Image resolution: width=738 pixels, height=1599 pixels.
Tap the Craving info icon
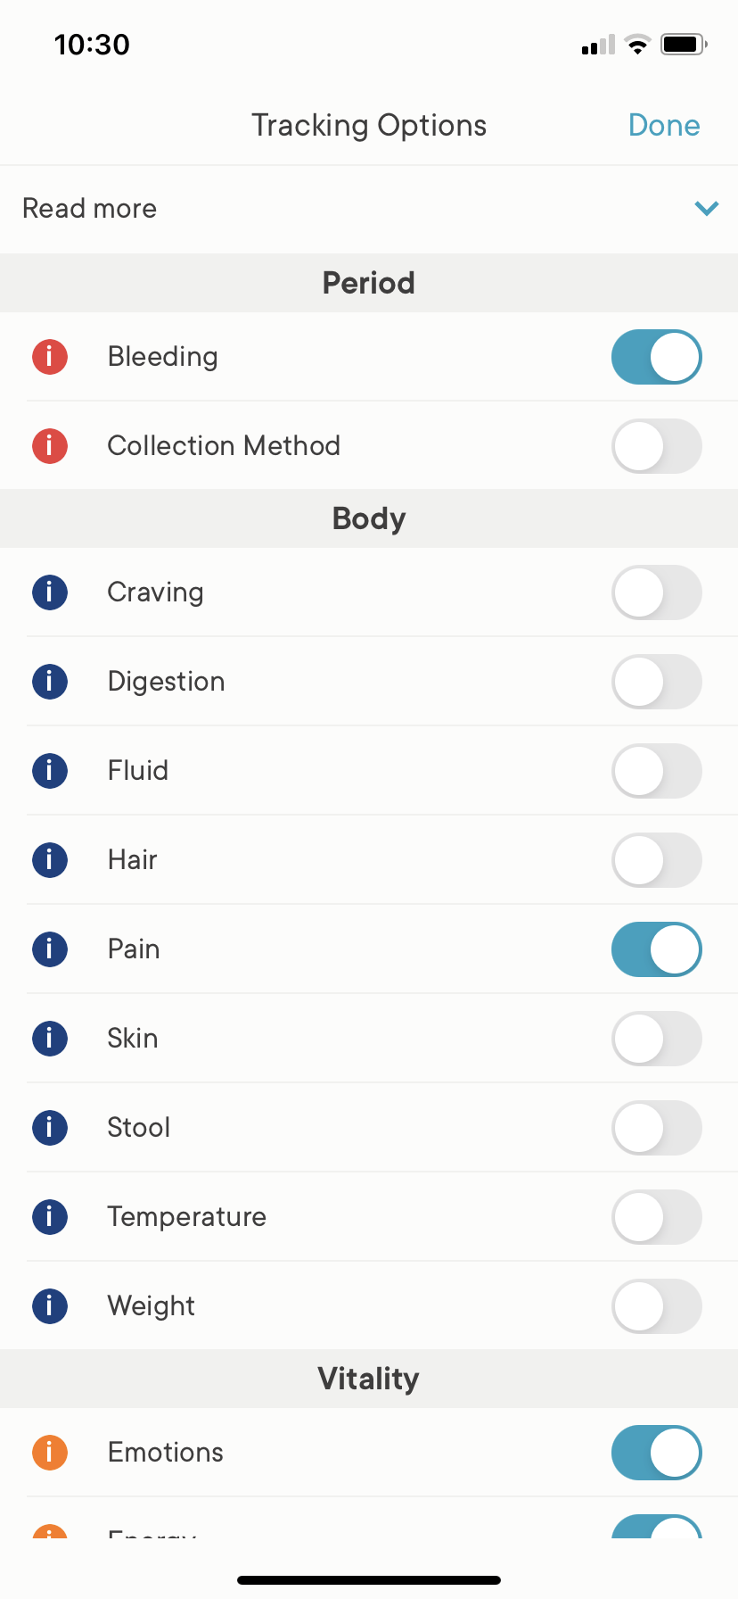(x=50, y=592)
